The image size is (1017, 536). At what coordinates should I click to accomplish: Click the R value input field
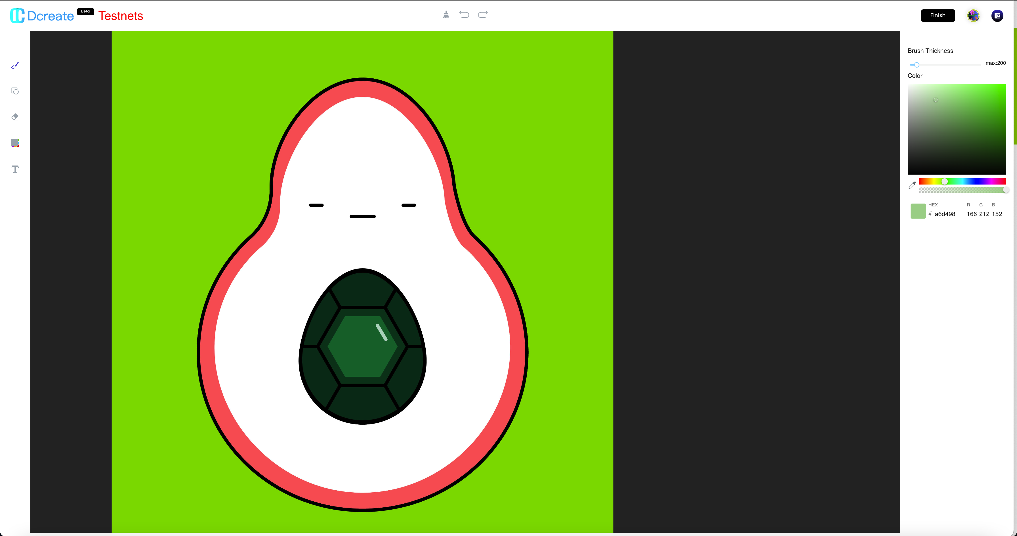pos(971,214)
